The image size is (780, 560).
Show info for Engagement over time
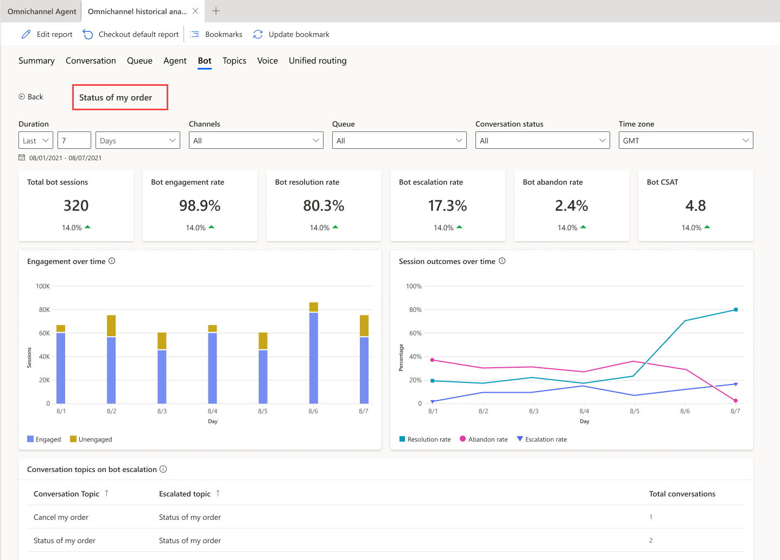click(x=112, y=261)
